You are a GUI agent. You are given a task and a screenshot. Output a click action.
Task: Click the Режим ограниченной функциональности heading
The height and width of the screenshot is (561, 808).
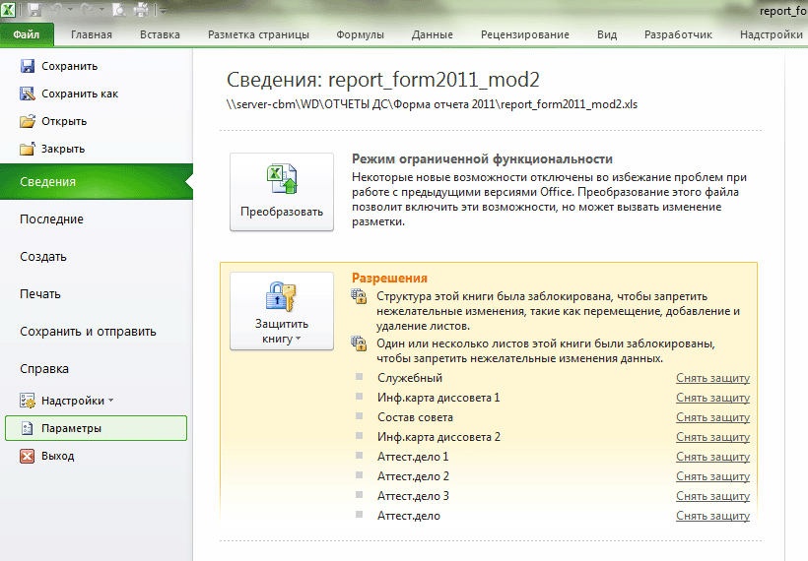coord(482,159)
